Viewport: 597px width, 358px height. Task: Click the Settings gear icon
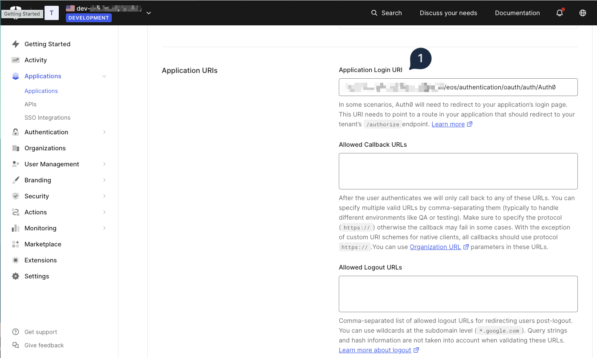click(x=16, y=276)
